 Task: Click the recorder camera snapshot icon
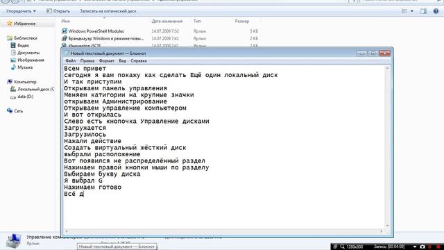tap(422, 247)
